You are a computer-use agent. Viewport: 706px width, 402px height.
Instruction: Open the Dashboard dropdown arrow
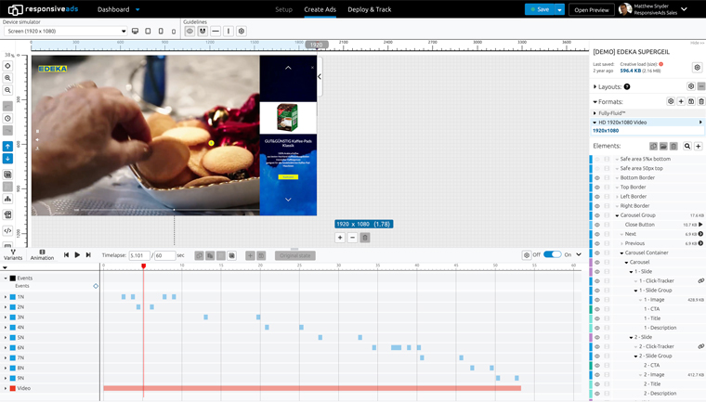pyautogui.click(x=137, y=9)
